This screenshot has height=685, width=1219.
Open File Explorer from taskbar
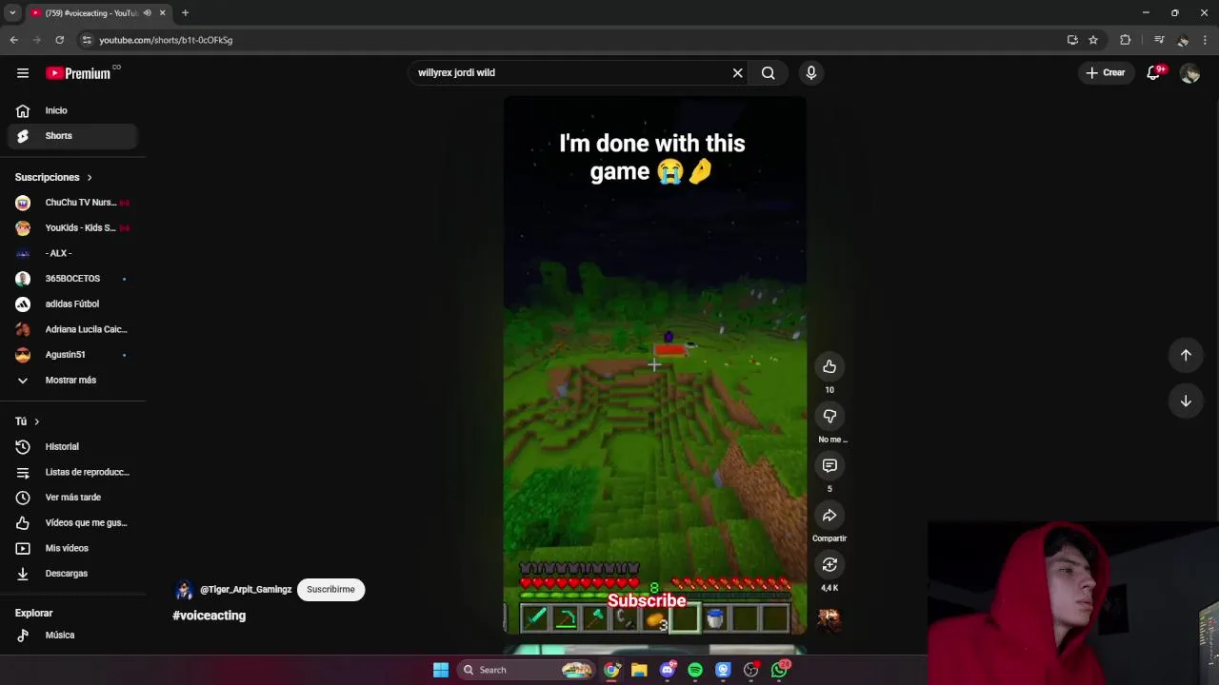[x=639, y=670]
